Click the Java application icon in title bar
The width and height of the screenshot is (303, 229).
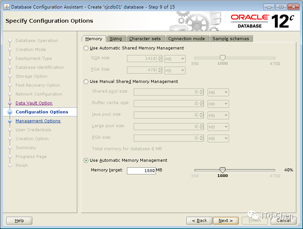7,7
